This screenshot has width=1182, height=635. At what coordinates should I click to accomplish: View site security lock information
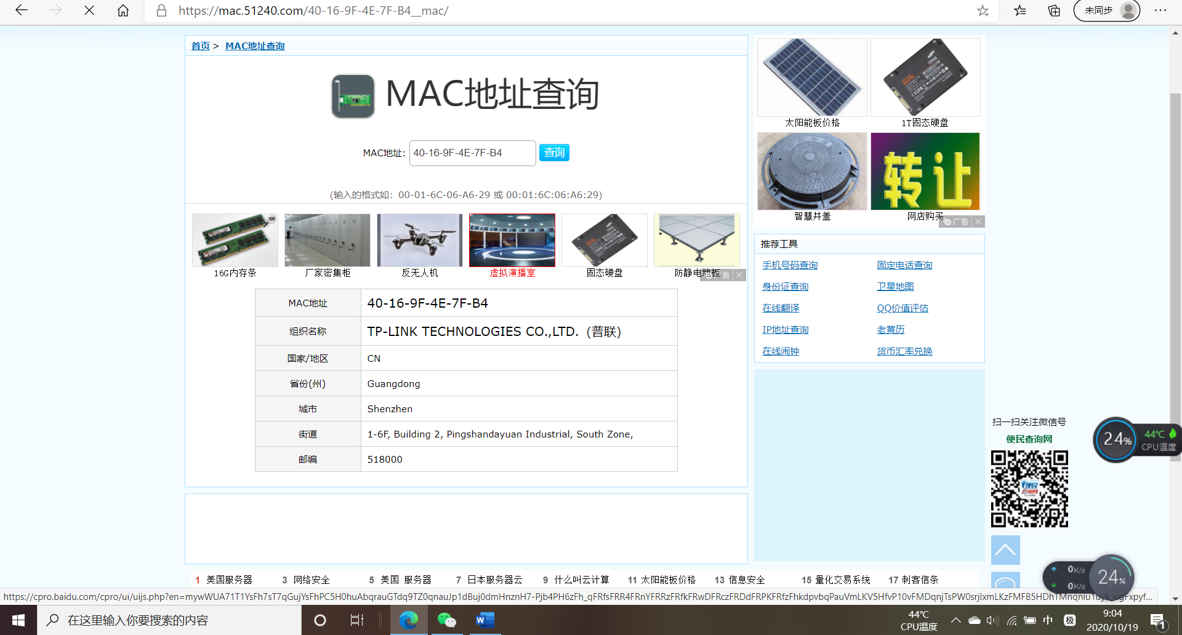pyautogui.click(x=161, y=10)
